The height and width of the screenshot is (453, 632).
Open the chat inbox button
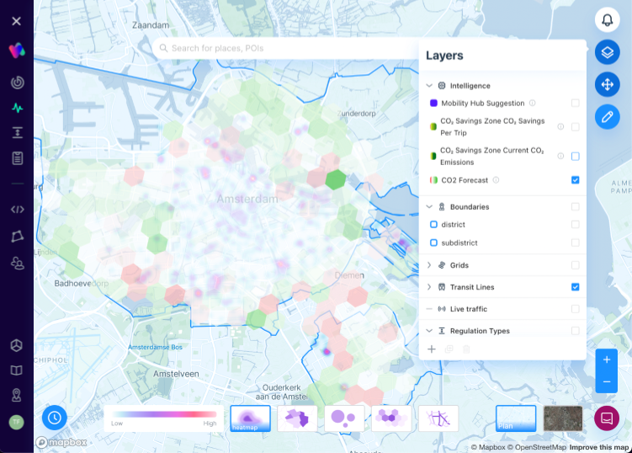(x=607, y=417)
